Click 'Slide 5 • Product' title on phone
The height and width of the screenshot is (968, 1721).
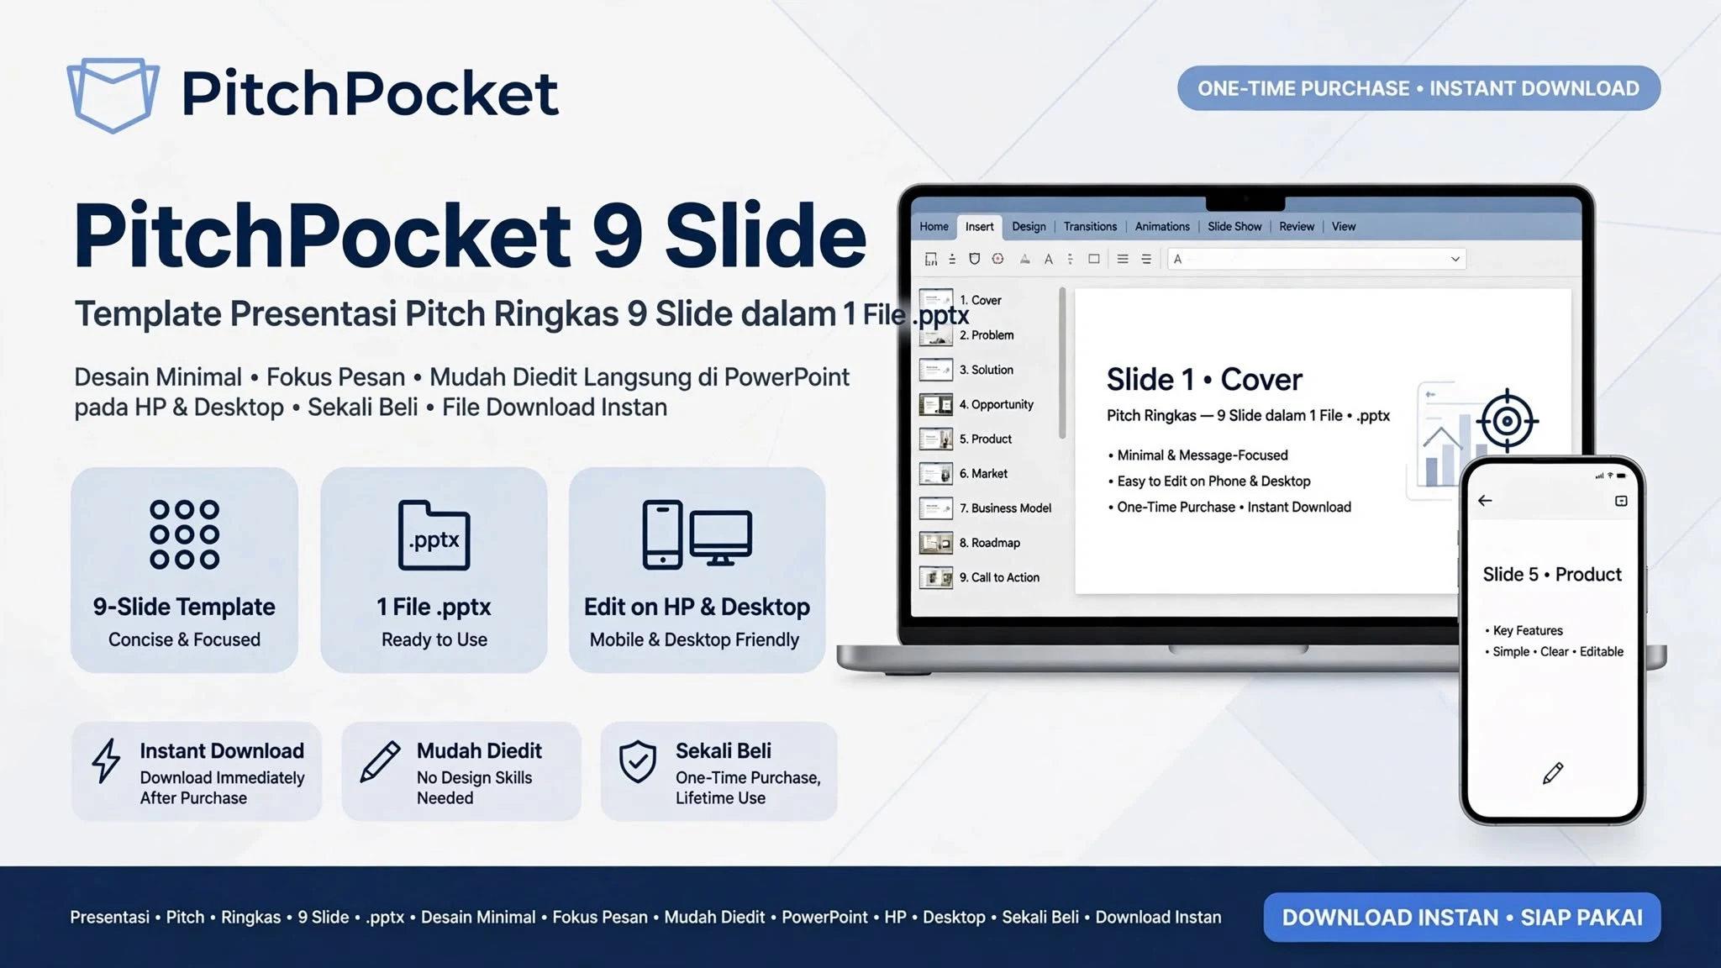pyautogui.click(x=1552, y=575)
